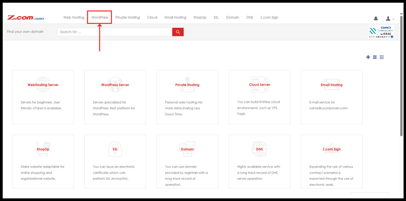Viewport: 406px width, 201px height.
Task: Switch to list view icon
Action: 375,57
